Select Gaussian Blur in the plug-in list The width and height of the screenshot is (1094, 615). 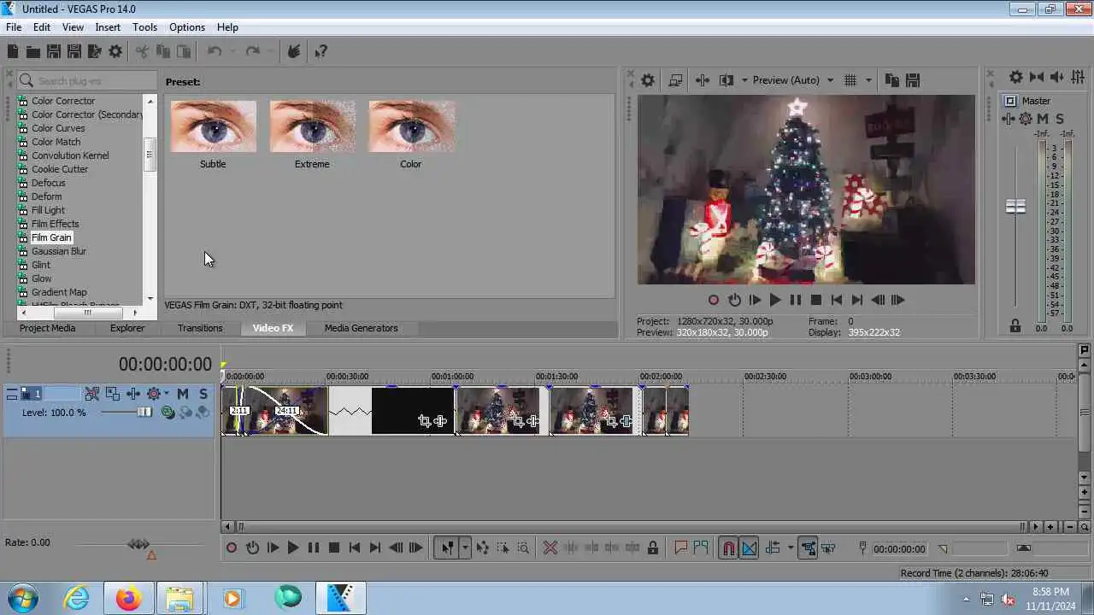pyautogui.click(x=59, y=251)
